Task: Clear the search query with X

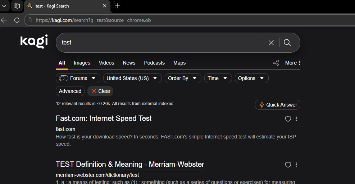Action: point(271,42)
